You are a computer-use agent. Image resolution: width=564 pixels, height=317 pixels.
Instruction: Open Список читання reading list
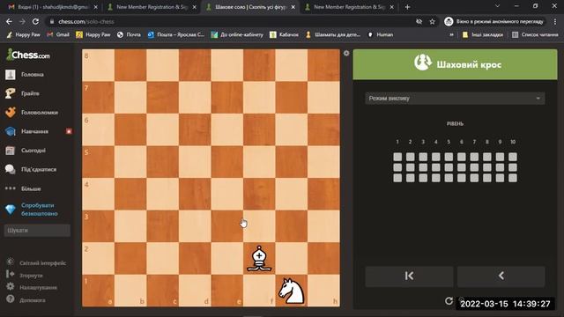click(x=535, y=35)
